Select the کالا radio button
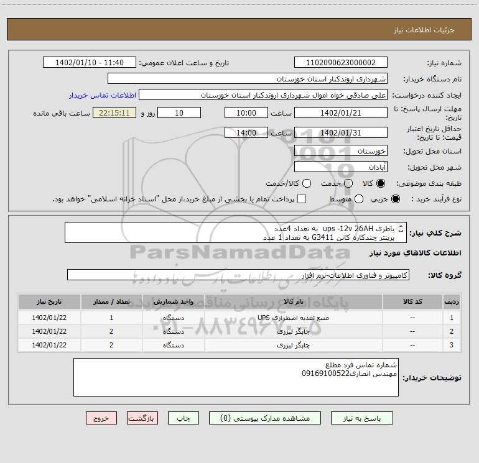479x463 pixels. click(x=381, y=183)
